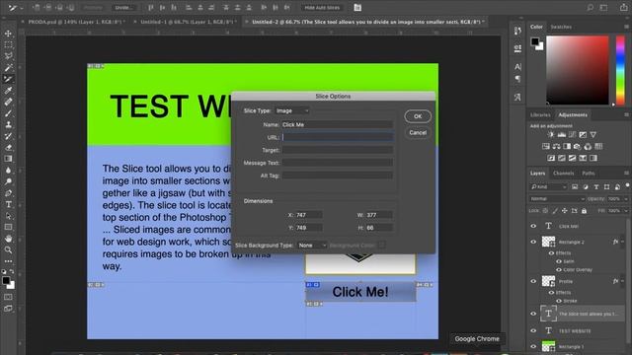Hide the Slice tool paragraph text layer
The width and height of the screenshot is (632, 355).
533,314
